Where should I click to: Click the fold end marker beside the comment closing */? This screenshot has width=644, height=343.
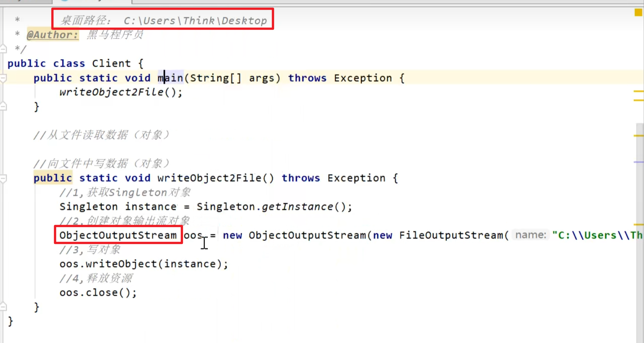coord(3,49)
